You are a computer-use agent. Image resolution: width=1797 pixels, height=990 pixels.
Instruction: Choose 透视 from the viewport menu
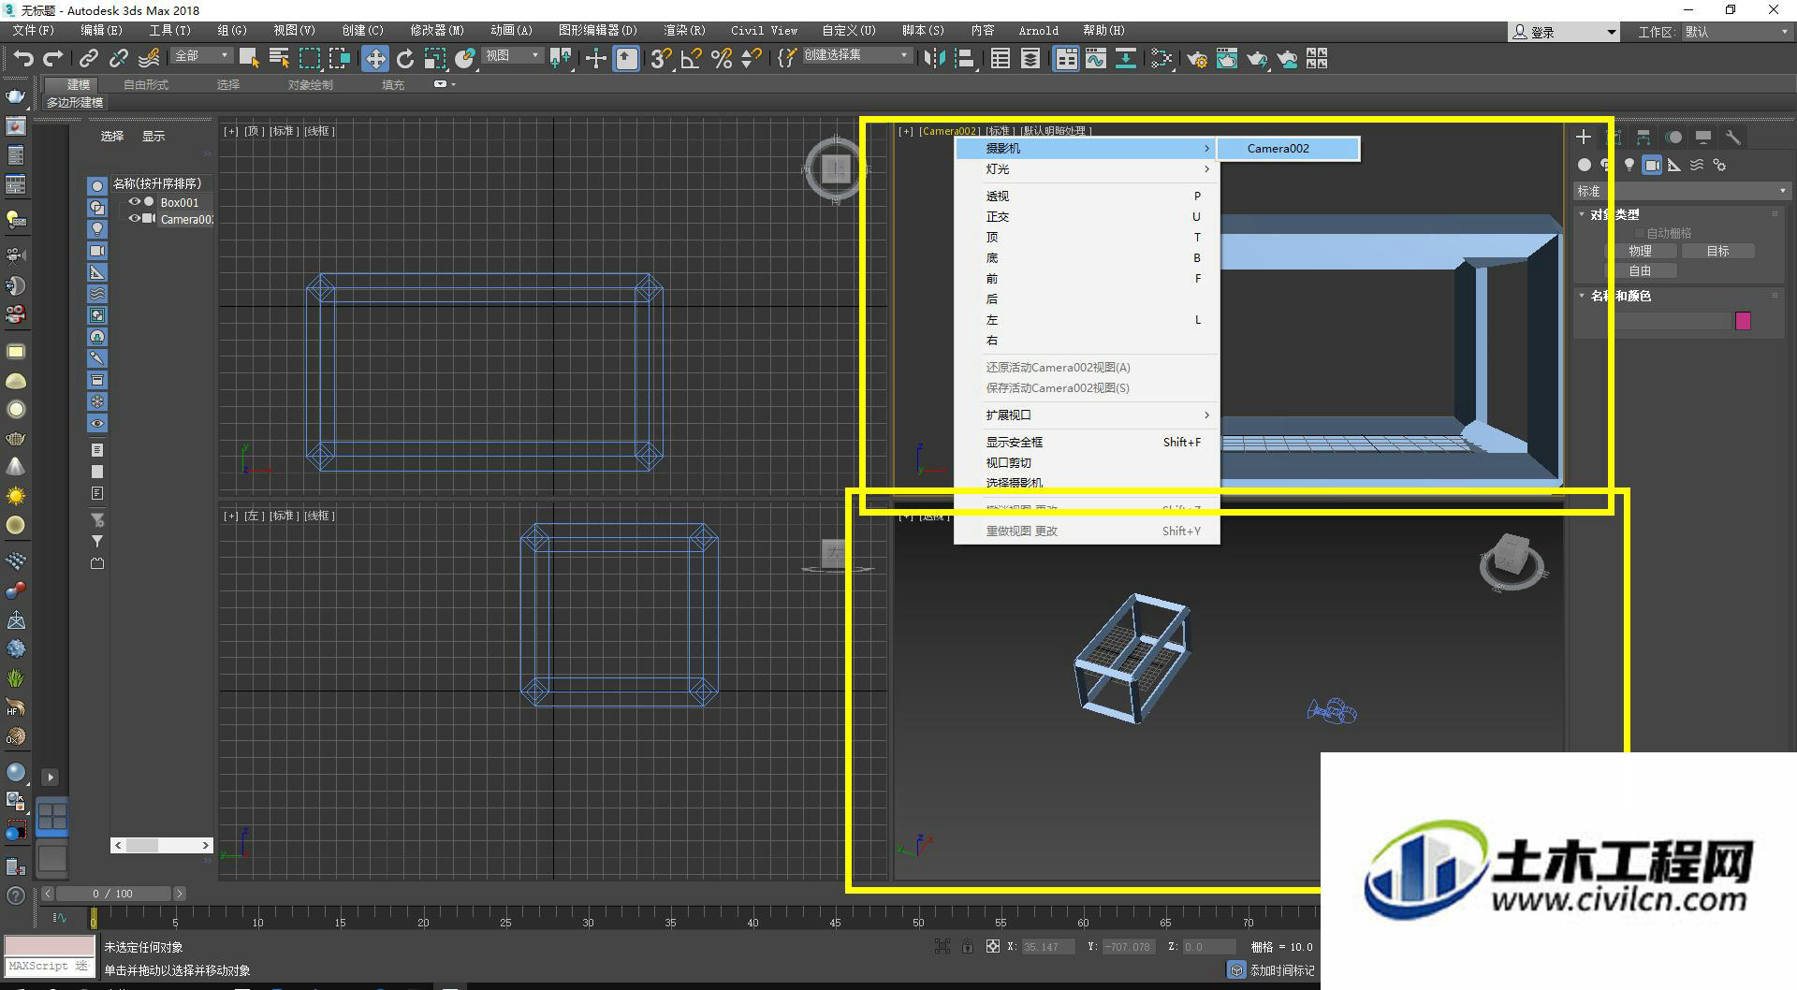1086,197
